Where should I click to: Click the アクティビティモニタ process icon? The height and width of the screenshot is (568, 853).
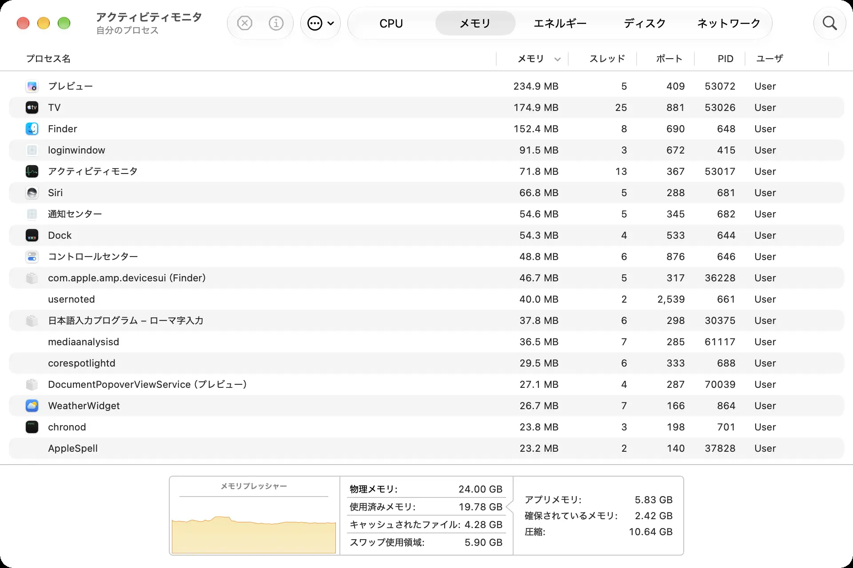[x=32, y=171]
